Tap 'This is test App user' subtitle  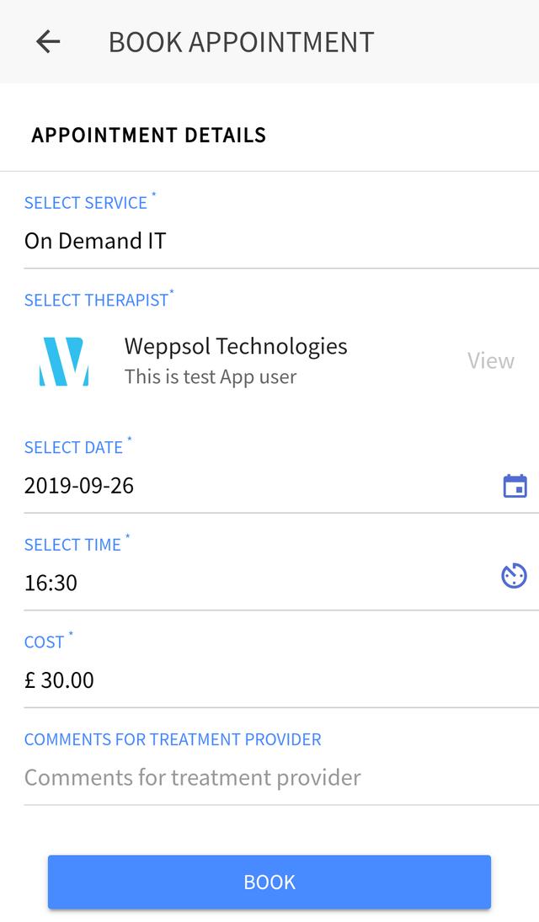click(x=210, y=377)
